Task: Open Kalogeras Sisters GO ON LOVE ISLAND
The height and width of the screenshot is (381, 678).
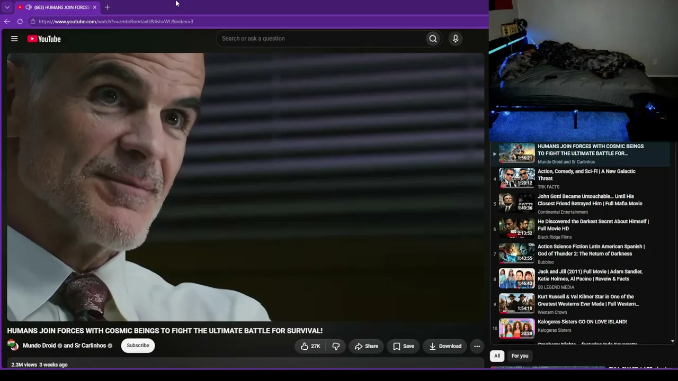Action: [582, 322]
